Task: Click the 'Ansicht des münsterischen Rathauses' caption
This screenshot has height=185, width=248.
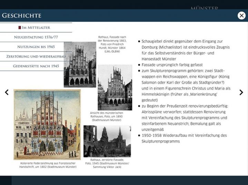Action: (x=111, y=117)
